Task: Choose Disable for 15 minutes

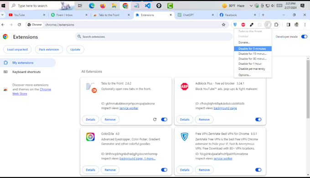Action: point(253,54)
